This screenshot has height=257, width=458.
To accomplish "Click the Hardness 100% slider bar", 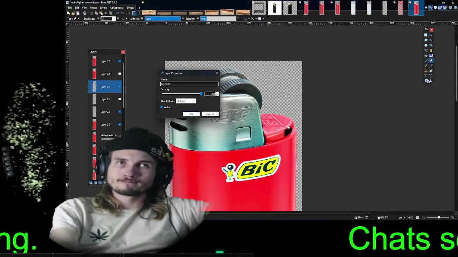I will 162,19.
